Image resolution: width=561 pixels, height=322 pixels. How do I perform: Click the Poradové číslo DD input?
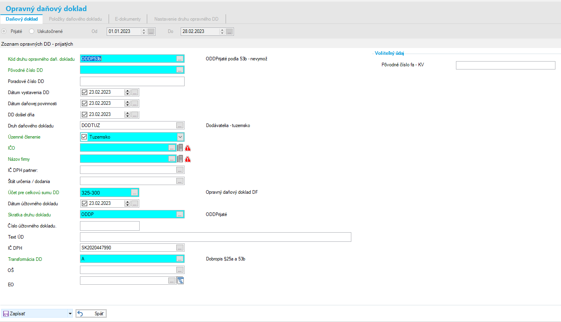pos(132,81)
